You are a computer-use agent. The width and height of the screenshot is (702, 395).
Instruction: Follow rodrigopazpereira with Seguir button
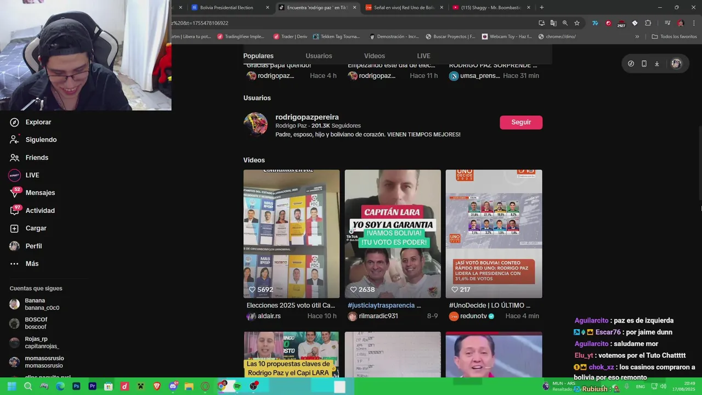coord(521,122)
